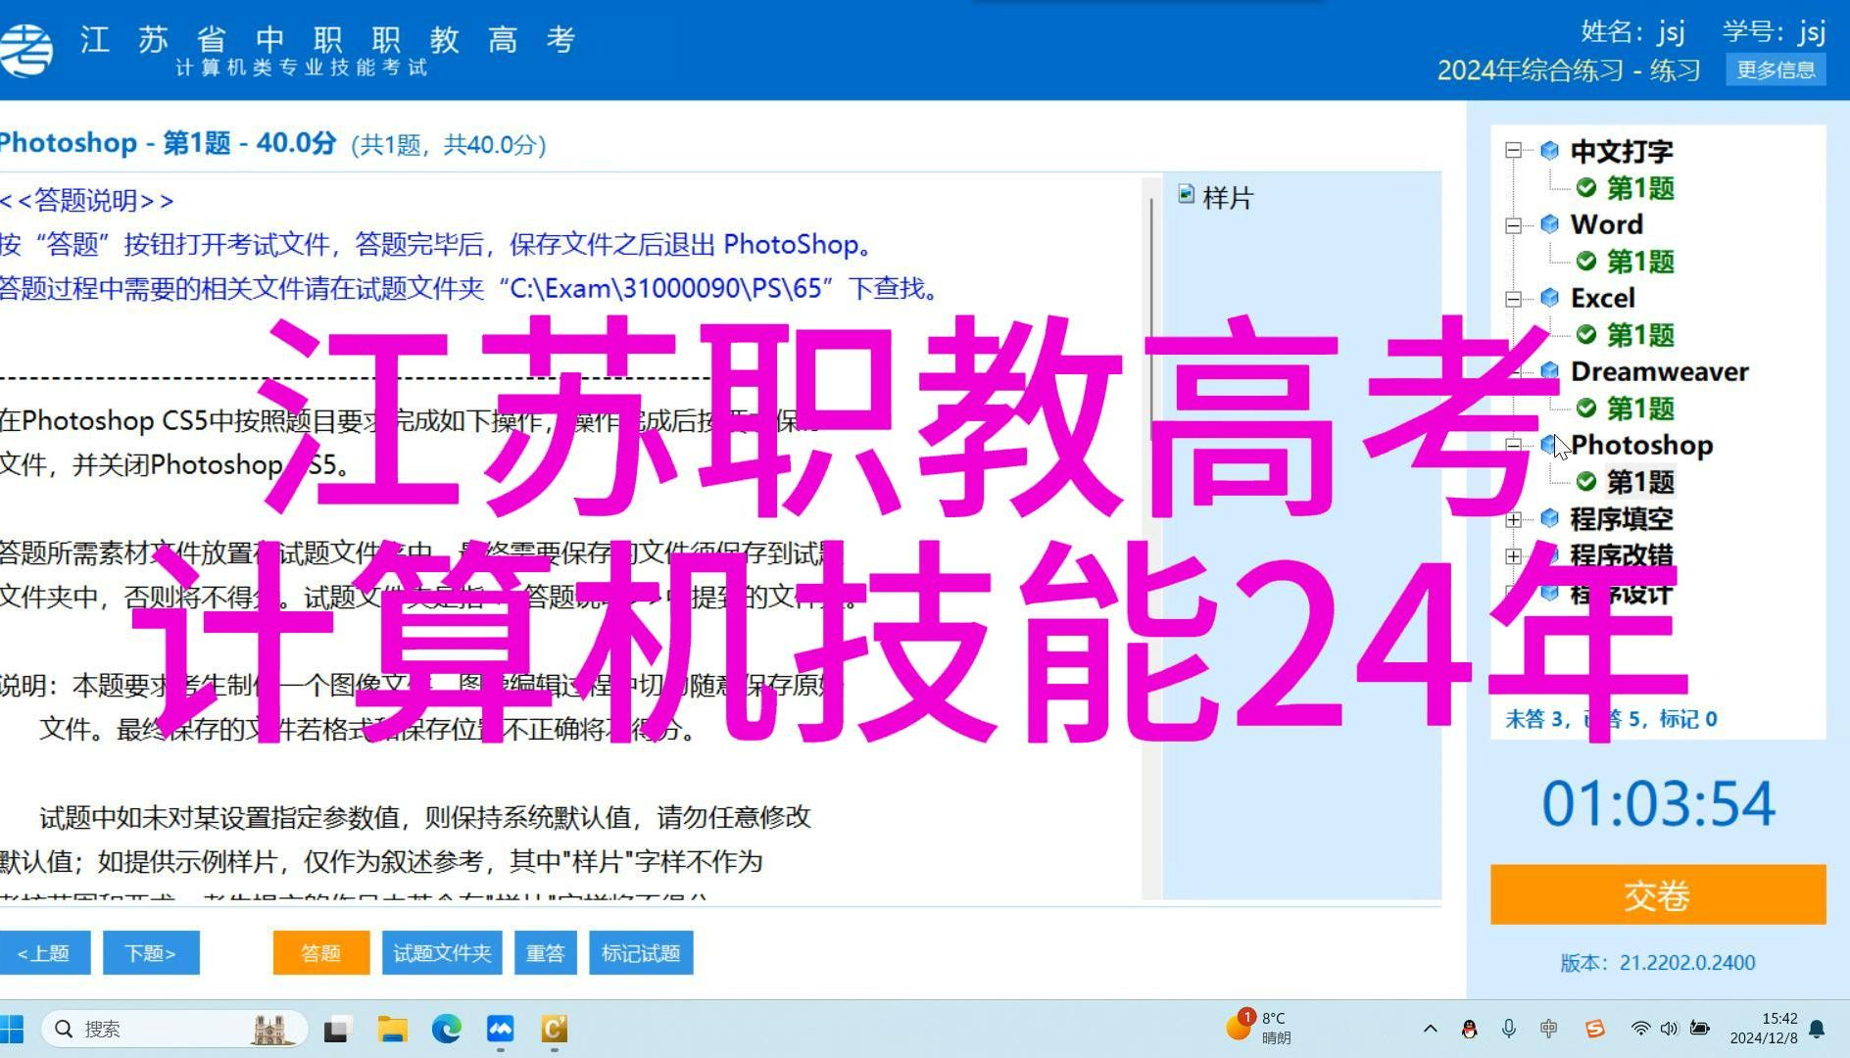Expand the 程序填空 tree node
The height and width of the screenshot is (1058, 1850).
click(1514, 519)
